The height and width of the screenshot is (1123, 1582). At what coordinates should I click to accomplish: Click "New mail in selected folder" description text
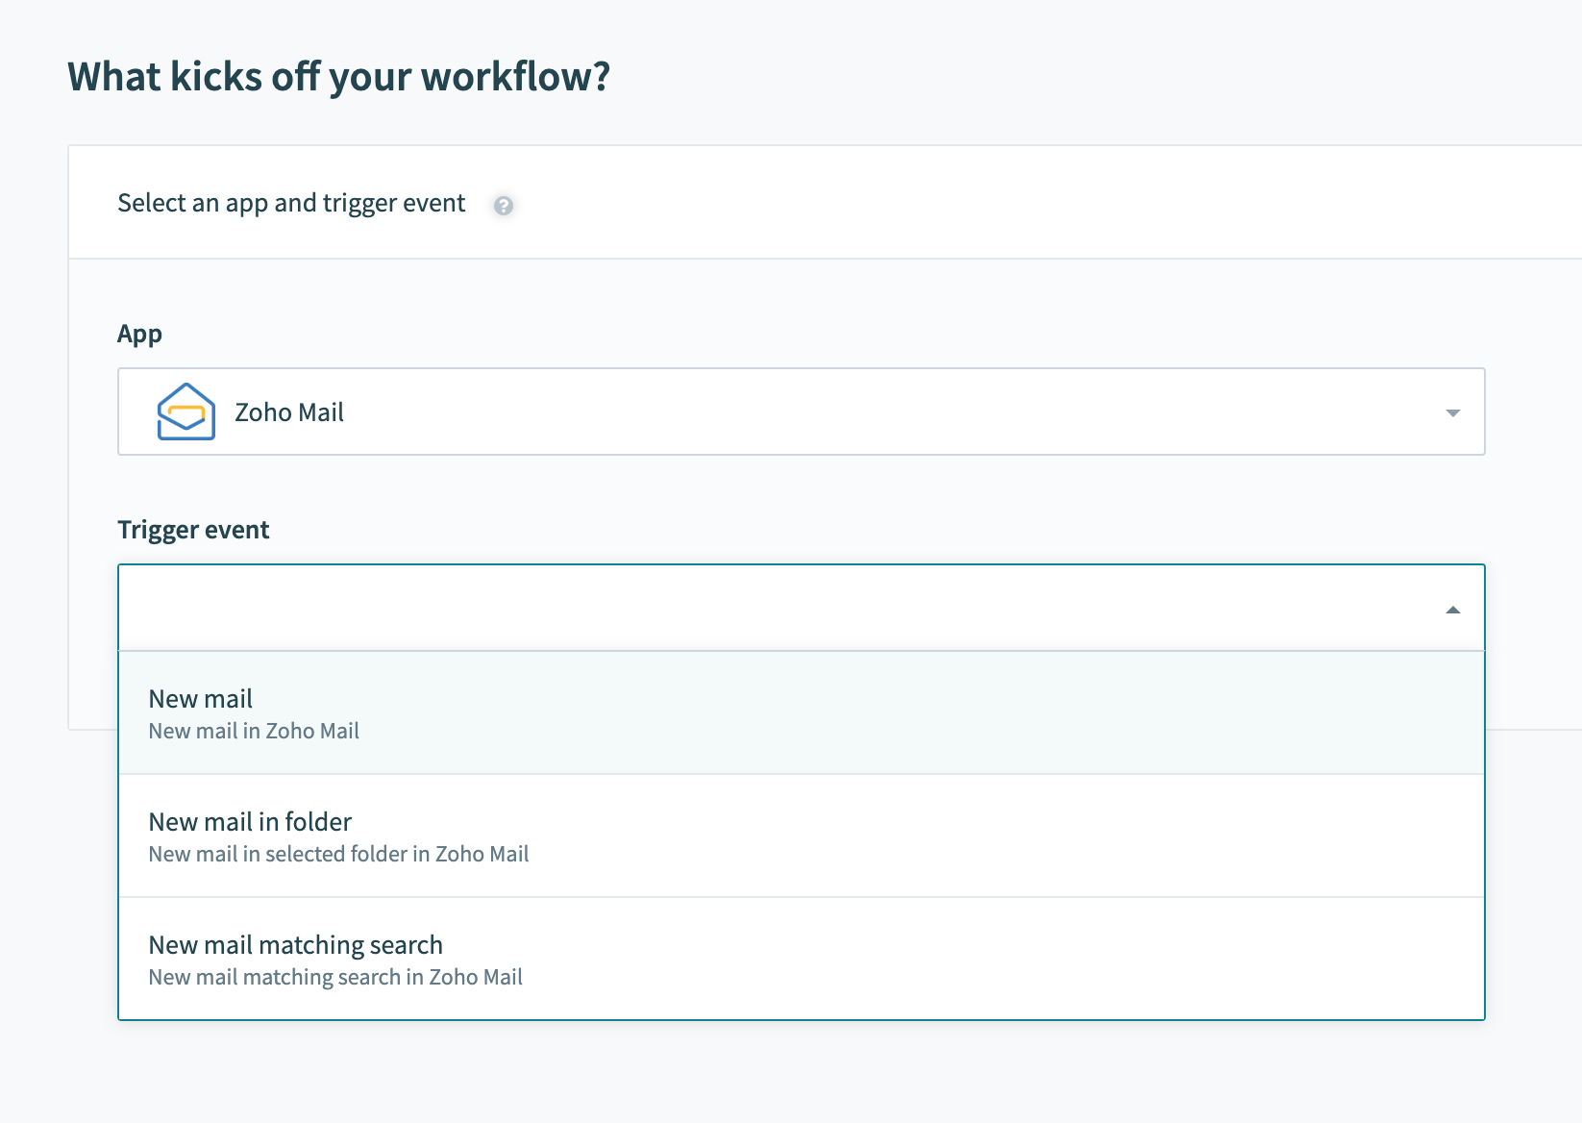[338, 855]
